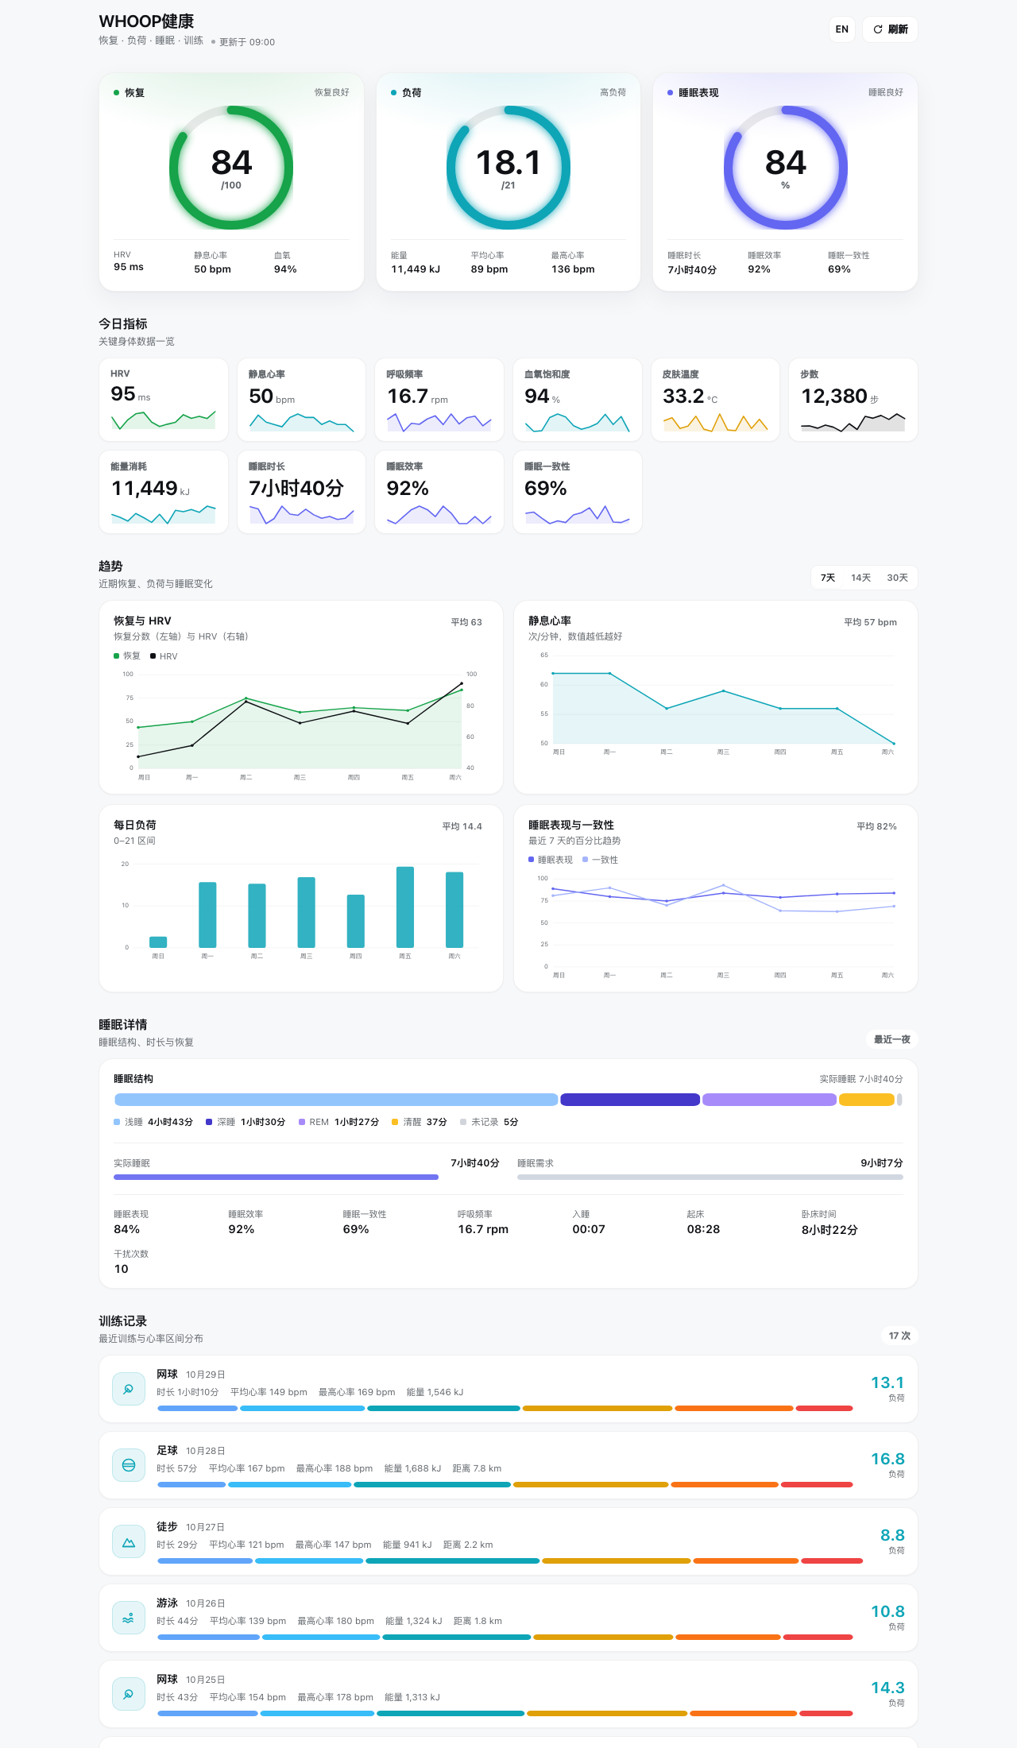Image resolution: width=1017 pixels, height=1748 pixels.
Task: Click the light sleep 浅睡 bar segment
Action: [x=336, y=1100]
